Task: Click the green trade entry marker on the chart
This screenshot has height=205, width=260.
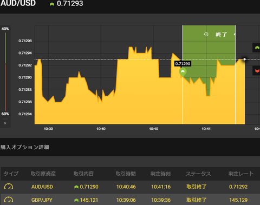Action: click(x=183, y=72)
